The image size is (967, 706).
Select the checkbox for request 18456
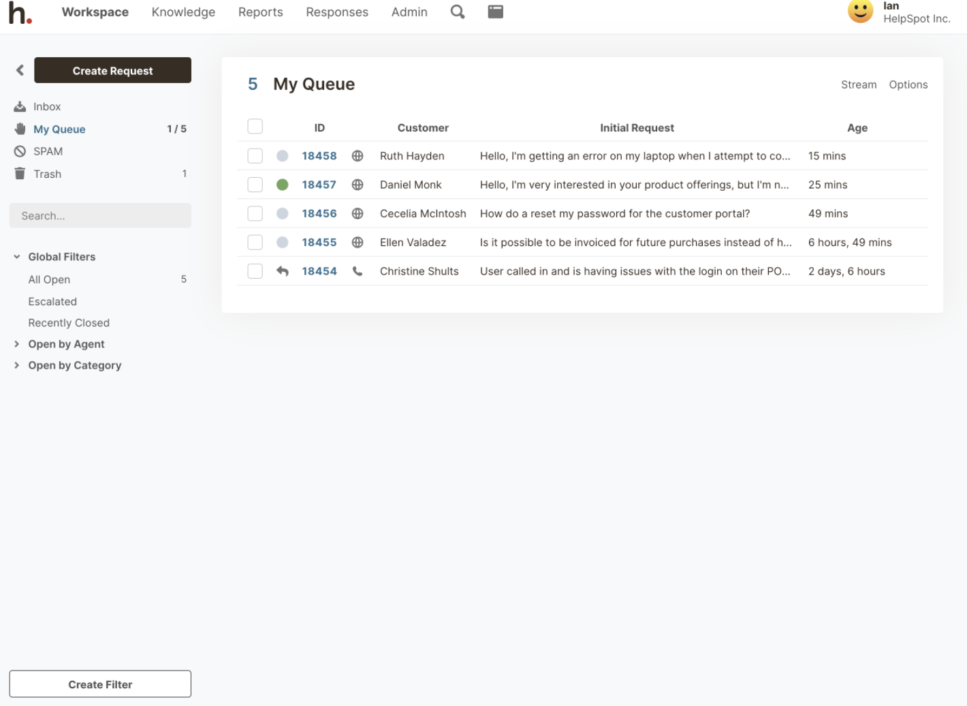pyautogui.click(x=255, y=214)
